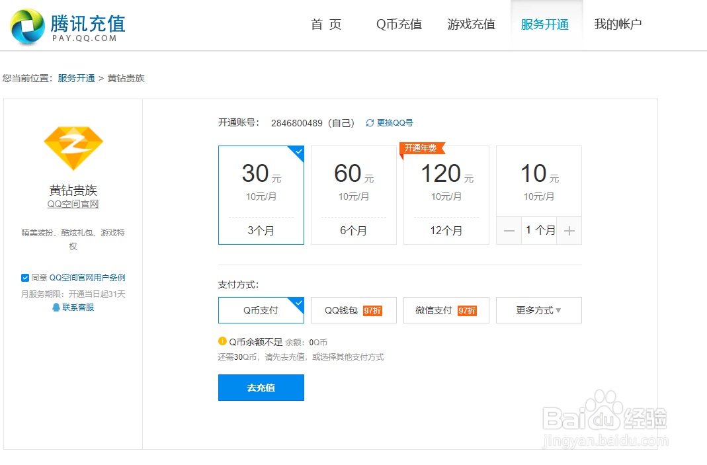Click the 97折 badge on 微信支付
The width and height of the screenshot is (707, 465).
click(467, 310)
